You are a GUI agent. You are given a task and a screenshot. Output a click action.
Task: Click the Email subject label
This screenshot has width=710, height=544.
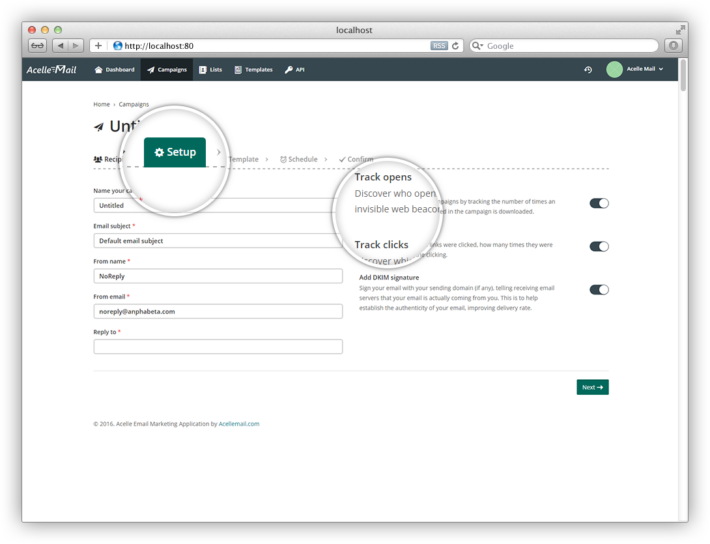coord(112,226)
